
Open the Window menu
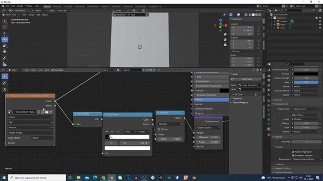coord(29,6)
